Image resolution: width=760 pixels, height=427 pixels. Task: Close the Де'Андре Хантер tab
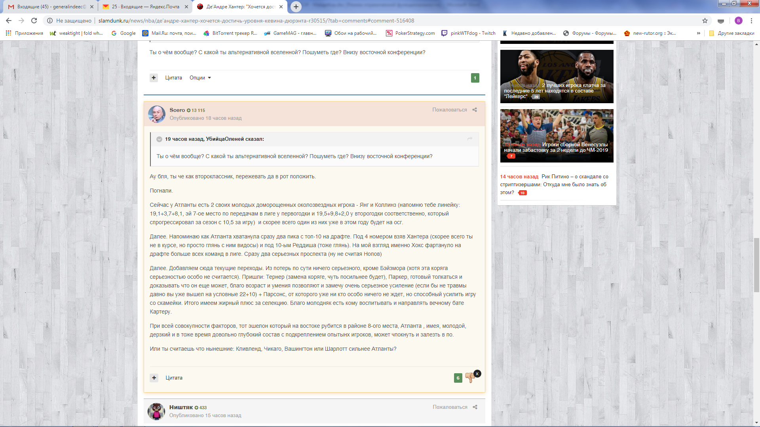coord(281,7)
